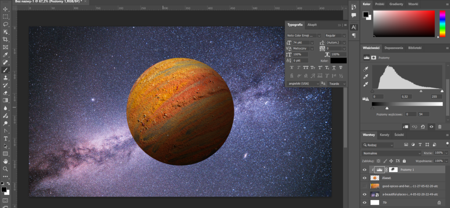Apply All Caps text style button

[x=306, y=68]
